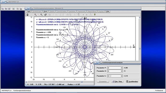Click left arrow of Parameter U scrollbar

point(108,71)
